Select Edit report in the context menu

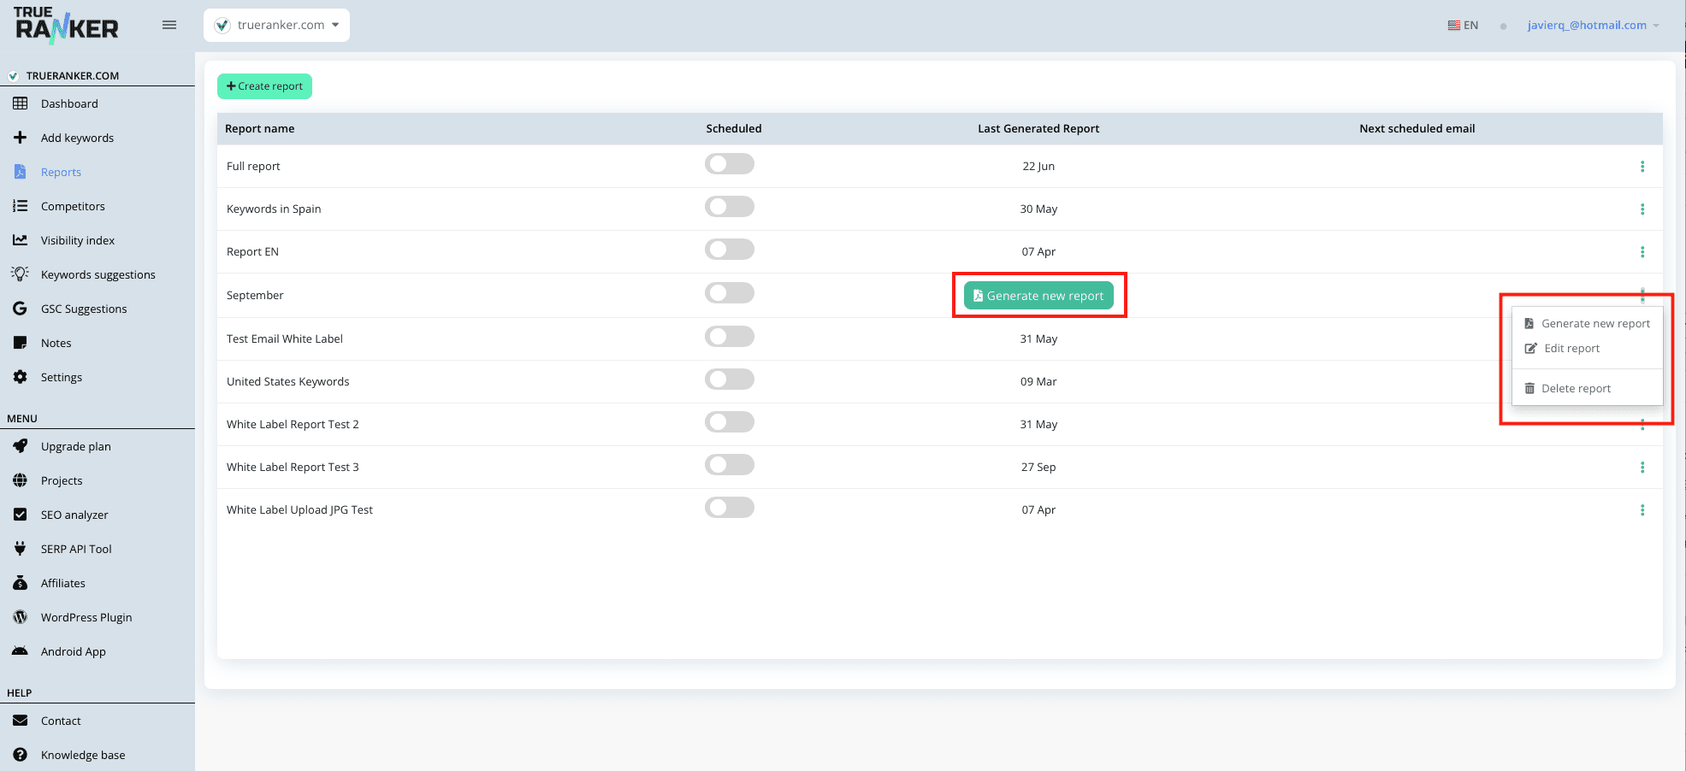coord(1588,349)
